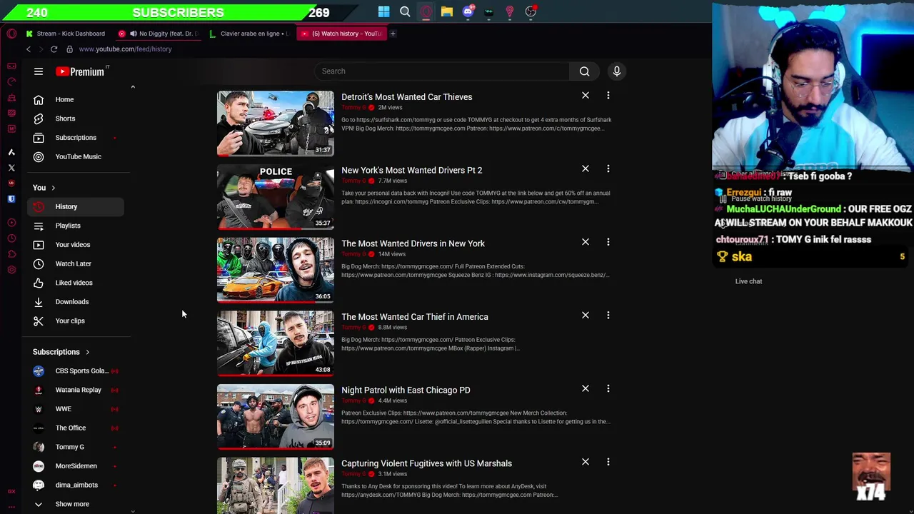
Task: Open the Watch Later list
Action: pos(76,263)
